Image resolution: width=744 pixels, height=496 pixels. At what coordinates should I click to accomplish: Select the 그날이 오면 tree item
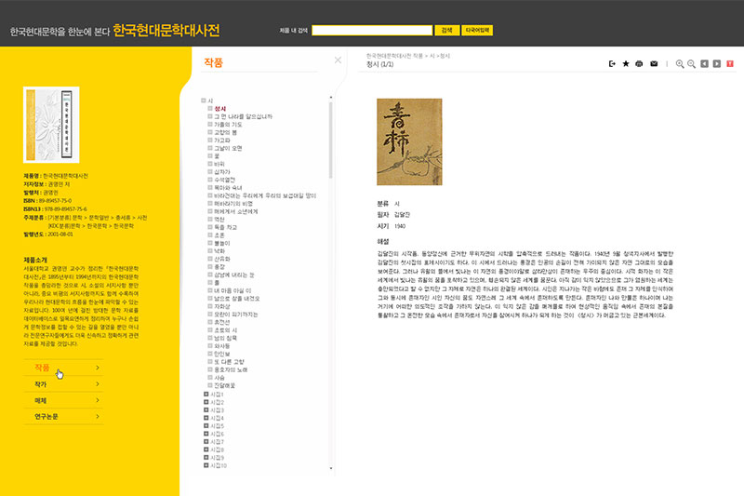[x=228, y=148]
